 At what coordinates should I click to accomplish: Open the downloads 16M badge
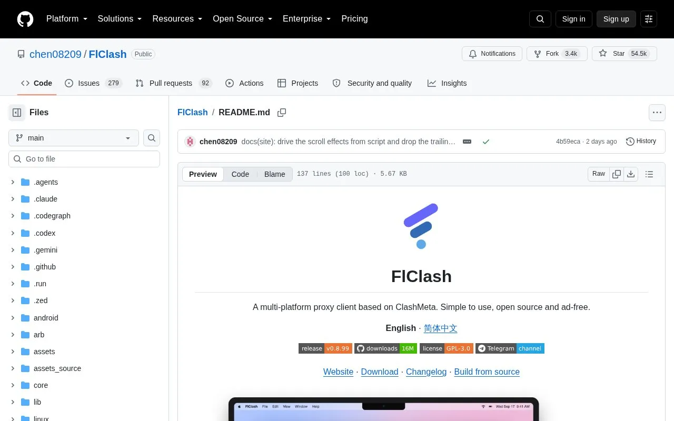385,348
